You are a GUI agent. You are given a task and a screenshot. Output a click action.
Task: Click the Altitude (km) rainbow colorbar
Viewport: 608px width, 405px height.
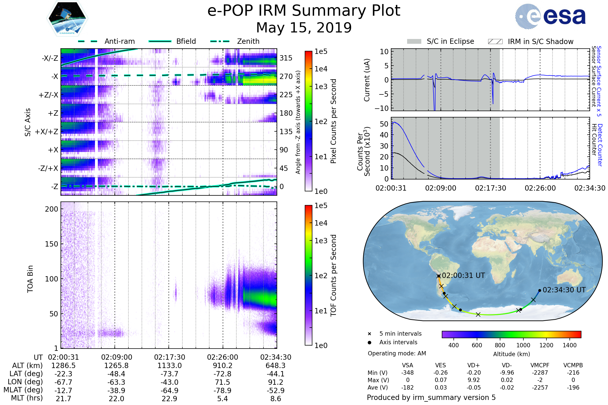tap(511, 334)
